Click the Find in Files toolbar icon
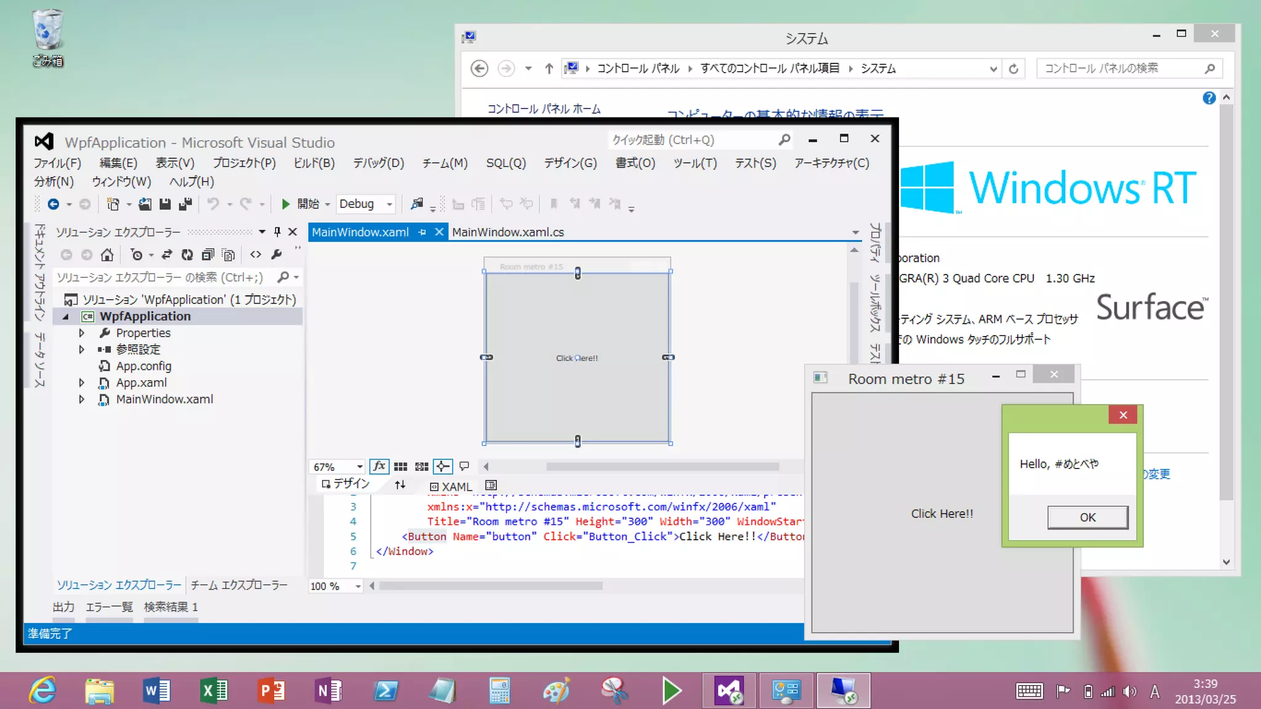Image resolution: width=1261 pixels, height=709 pixels. click(x=417, y=204)
